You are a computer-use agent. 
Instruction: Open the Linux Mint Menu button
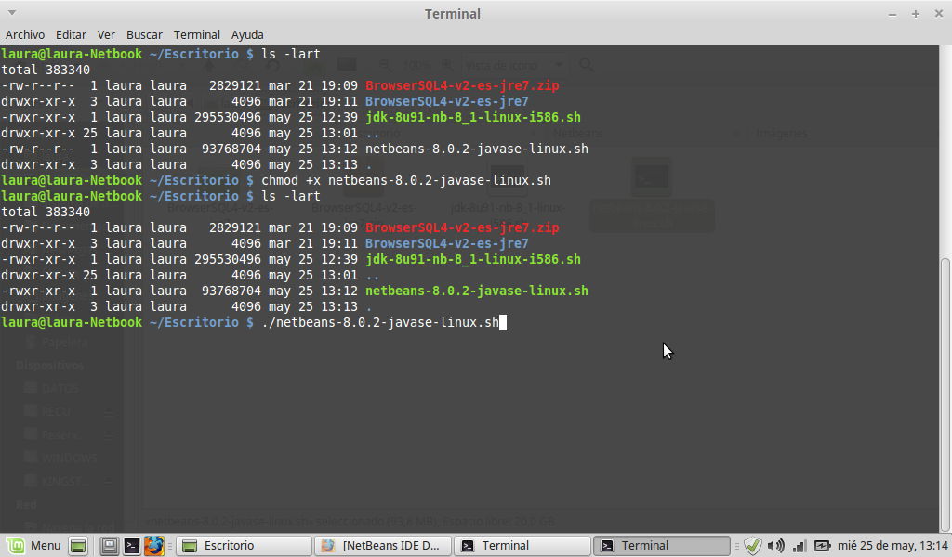[33, 545]
